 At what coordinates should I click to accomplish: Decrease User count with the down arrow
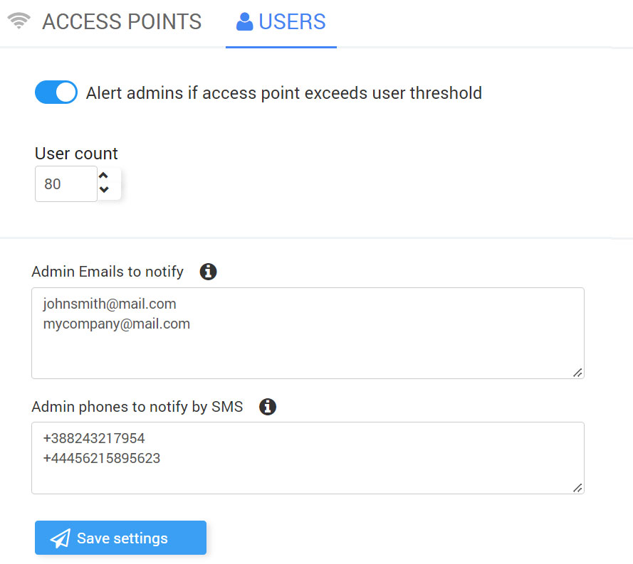pyautogui.click(x=105, y=190)
